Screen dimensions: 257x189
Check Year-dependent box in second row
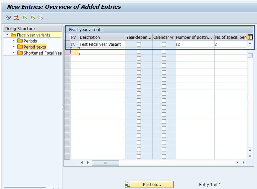[x=139, y=51]
